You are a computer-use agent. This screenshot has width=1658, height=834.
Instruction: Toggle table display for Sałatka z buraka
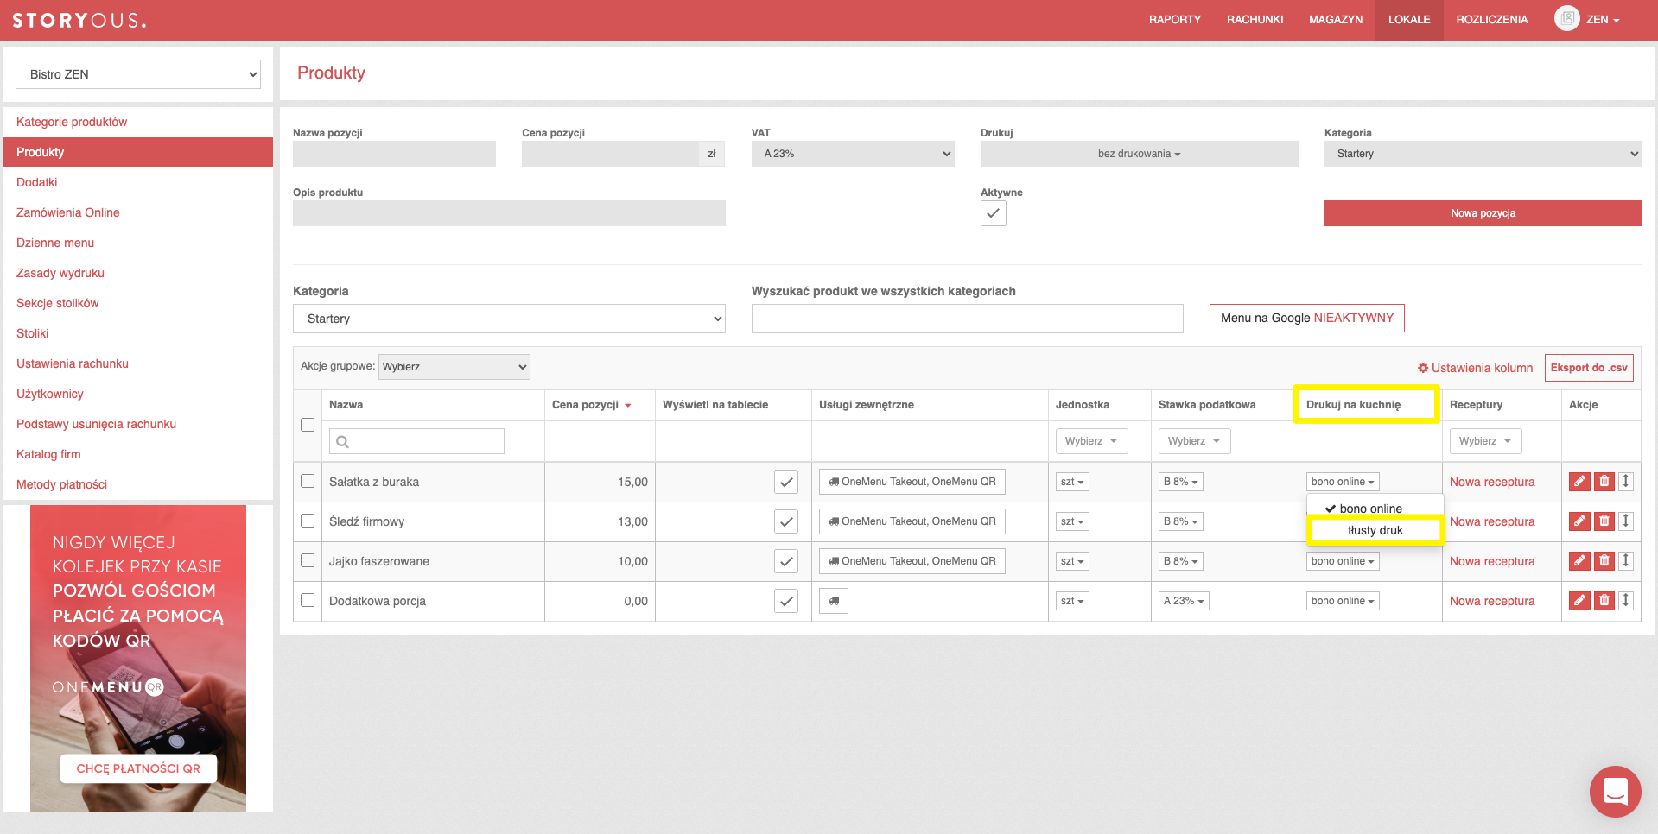(x=786, y=482)
